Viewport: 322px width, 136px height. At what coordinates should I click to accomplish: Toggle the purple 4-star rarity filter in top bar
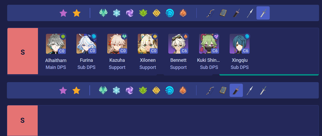63,13
